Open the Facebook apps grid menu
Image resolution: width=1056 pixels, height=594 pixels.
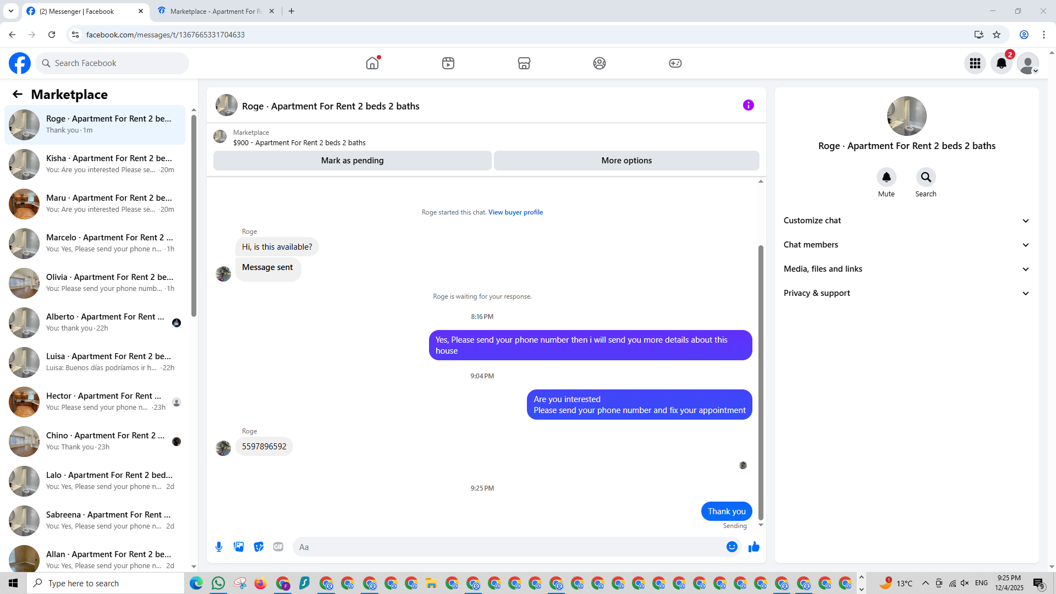pyautogui.click(x=975, y=63)
